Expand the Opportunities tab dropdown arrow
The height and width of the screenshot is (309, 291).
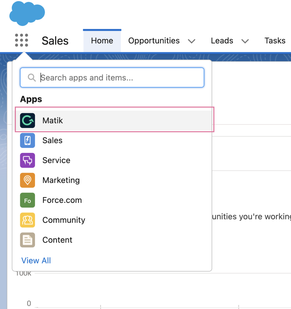click(191, 41)
